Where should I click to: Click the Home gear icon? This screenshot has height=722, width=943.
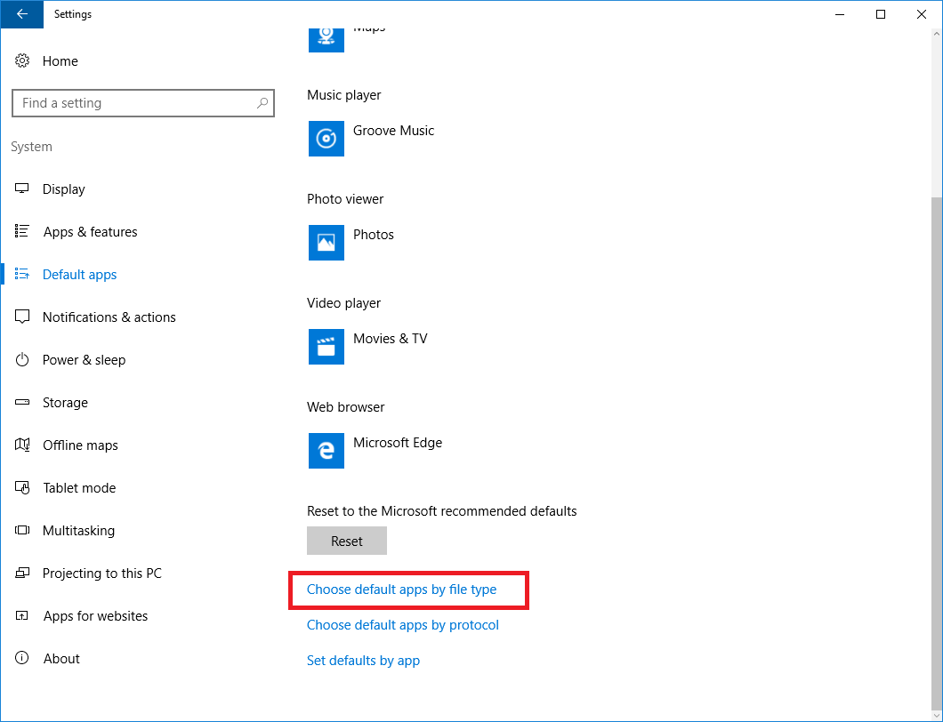click(22, 60)
